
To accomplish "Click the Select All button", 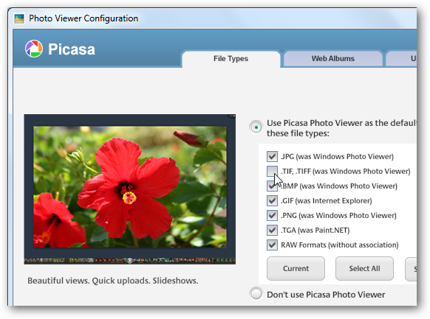I will [x=364, y=268].
